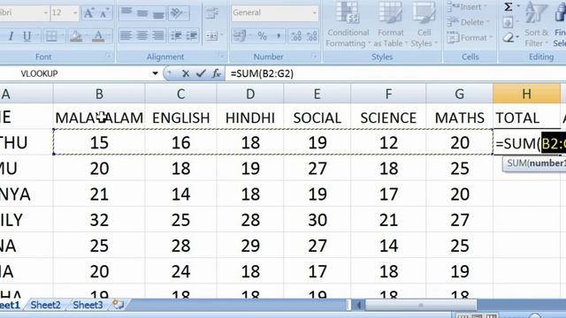
Task: Open Alignment dialog launcher
Action: point(221,57)
